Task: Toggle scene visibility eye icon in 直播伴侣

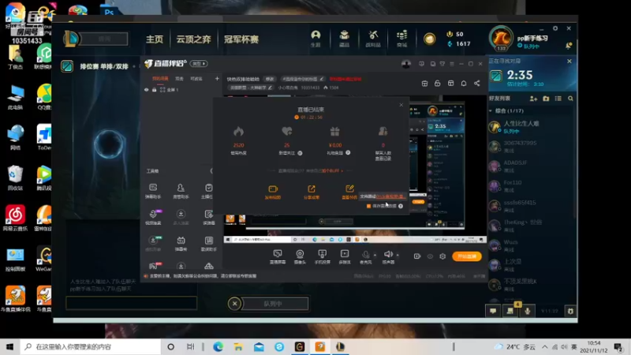Action: [x=147, y=90]
